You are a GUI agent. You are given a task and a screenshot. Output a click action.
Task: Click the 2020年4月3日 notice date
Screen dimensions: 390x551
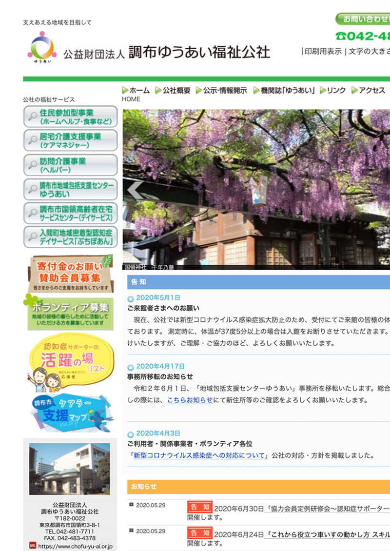point(158,433)
